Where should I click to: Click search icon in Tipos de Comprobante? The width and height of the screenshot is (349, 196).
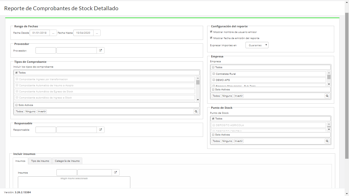tap(196, 112)
